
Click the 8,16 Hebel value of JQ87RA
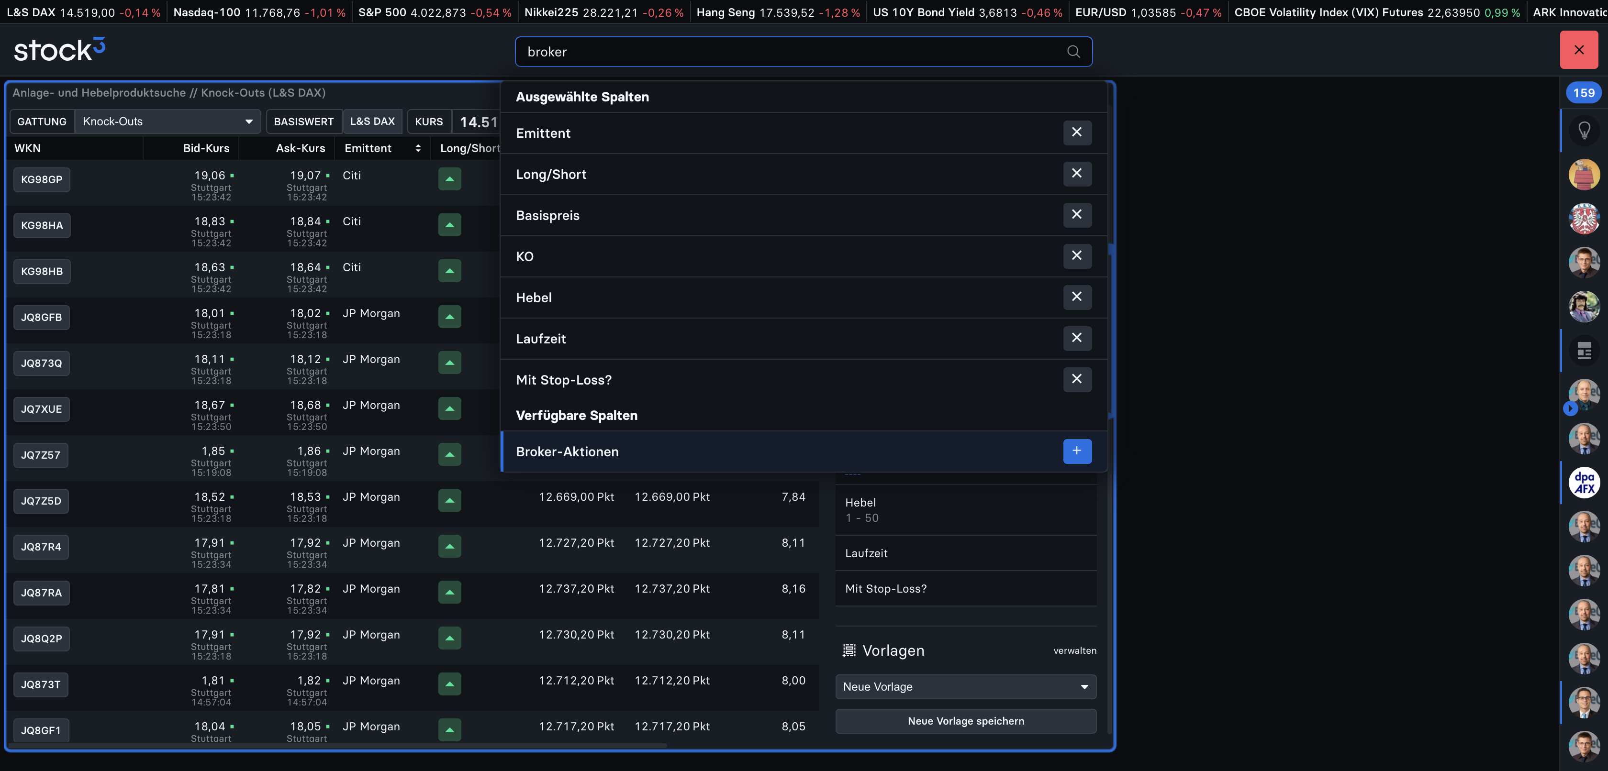pyautogui.click(x=793, y=589)
